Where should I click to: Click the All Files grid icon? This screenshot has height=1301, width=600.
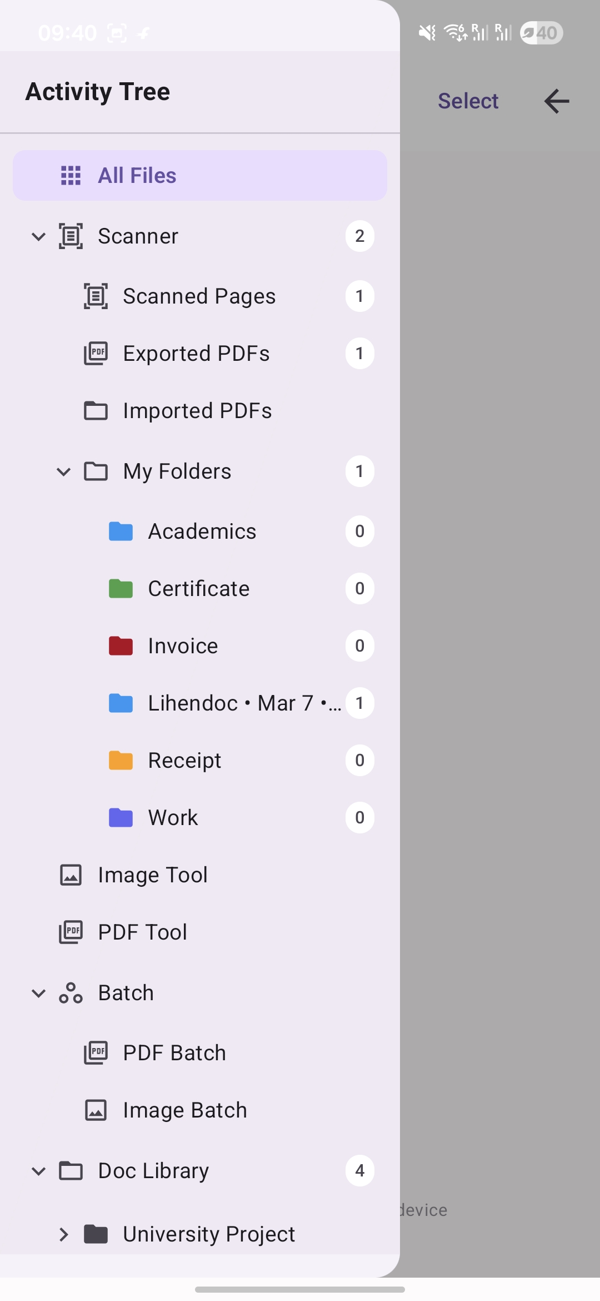point(71,175)
